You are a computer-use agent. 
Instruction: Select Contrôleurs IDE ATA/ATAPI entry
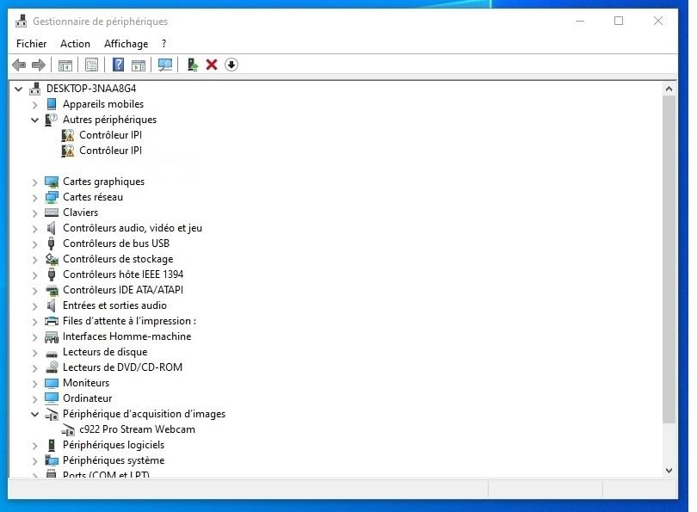123,290
